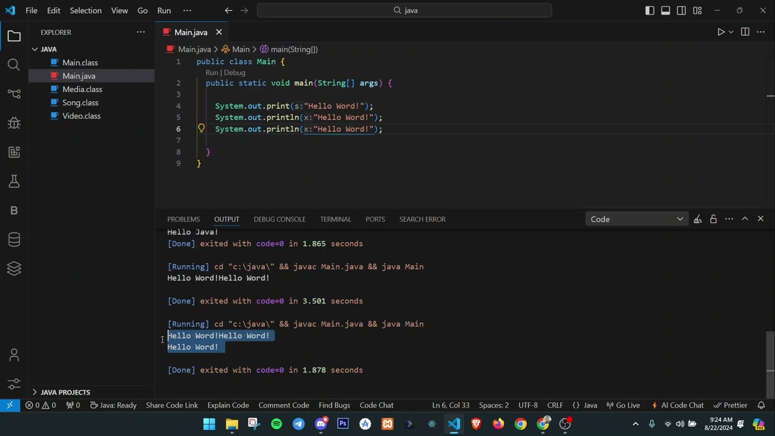The height and width of the screenshot is (436, 775).
Task: Go back with the left arrow
Action: (x=228, y=10)
